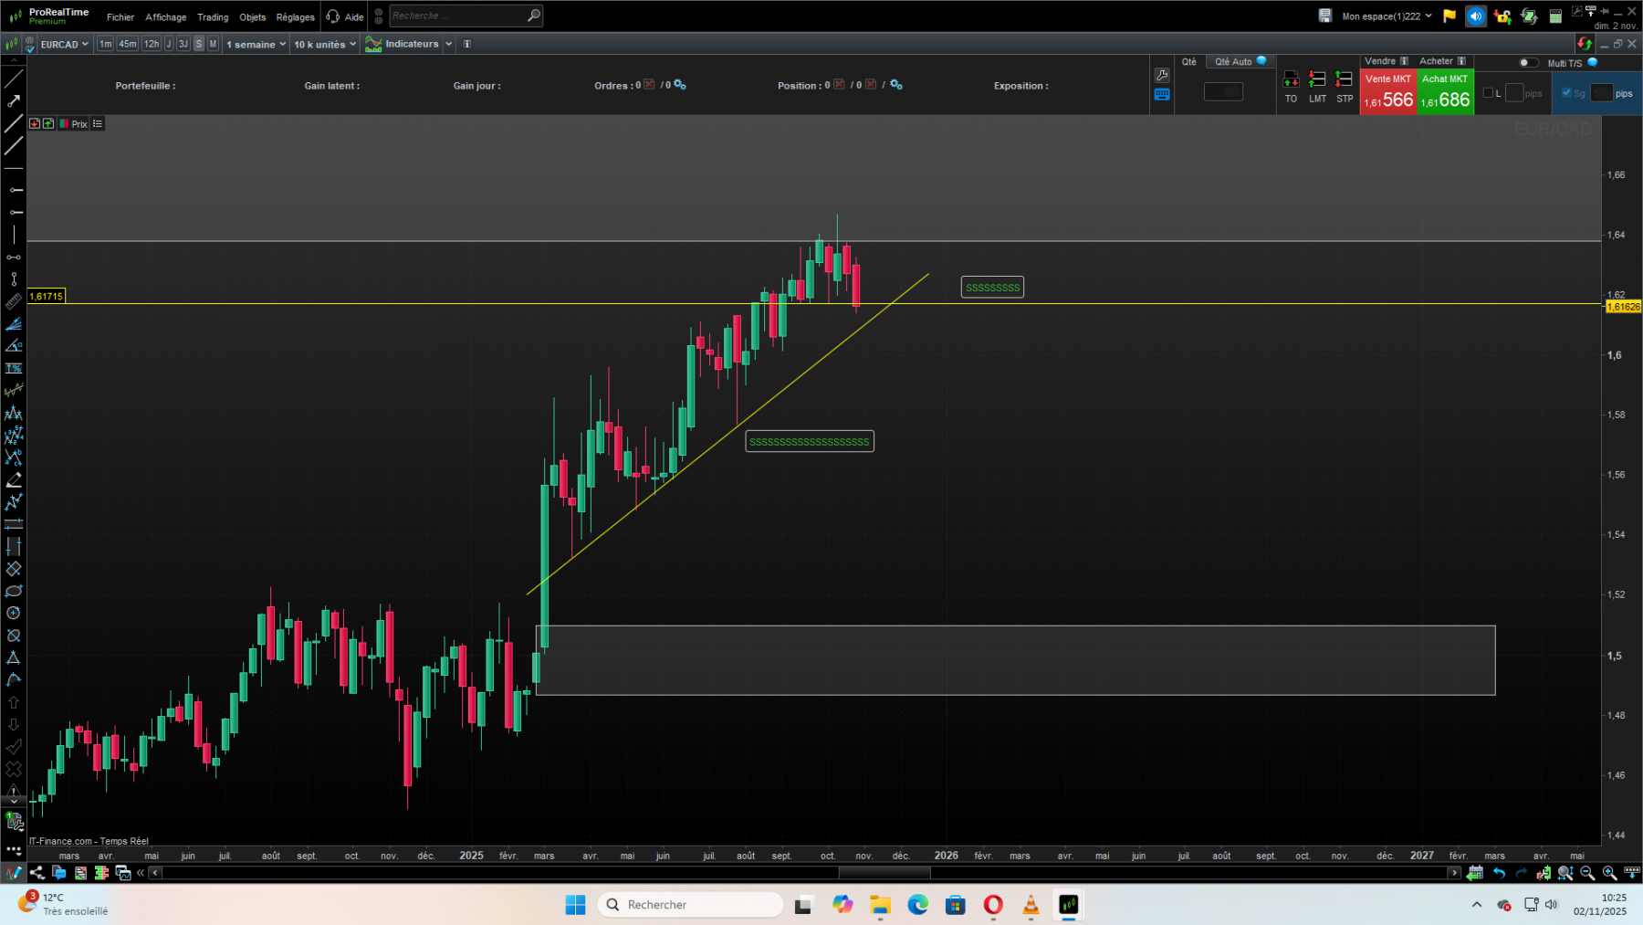Enable the Multi T/S toggle
This screenshot has height=925, width=1643.
click(1527, 63)
